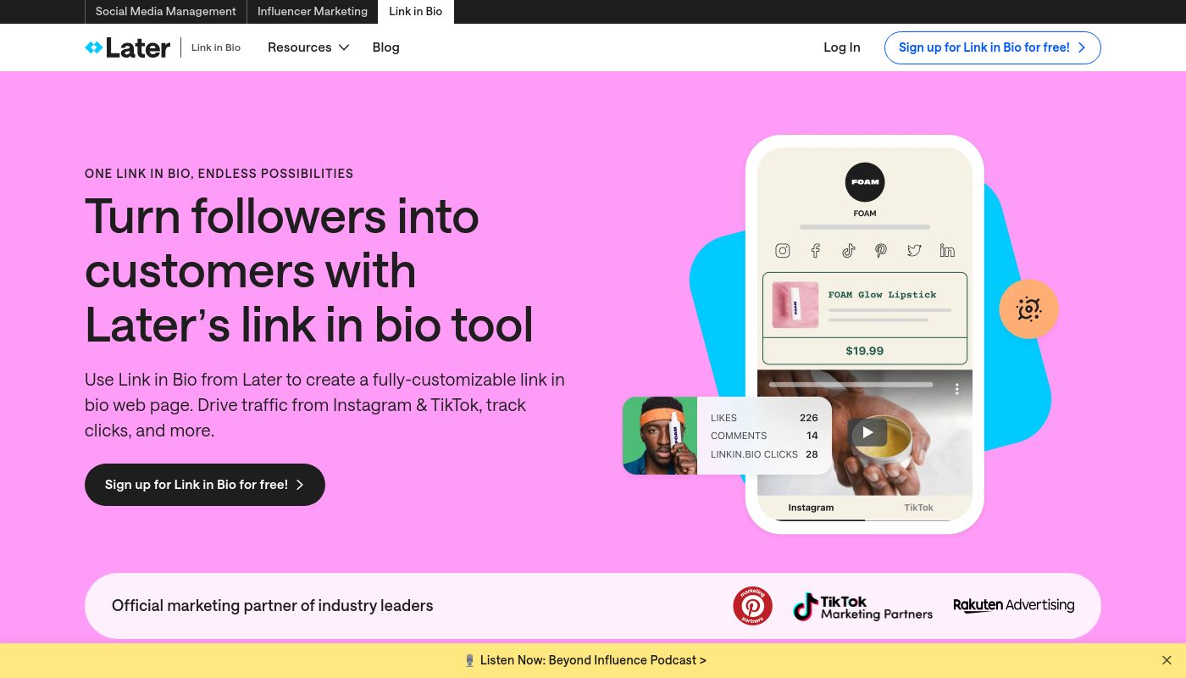Select the TikTok tab in phone mockup
The width and height of the screenshot is (1186, 678).
point(918,508)
